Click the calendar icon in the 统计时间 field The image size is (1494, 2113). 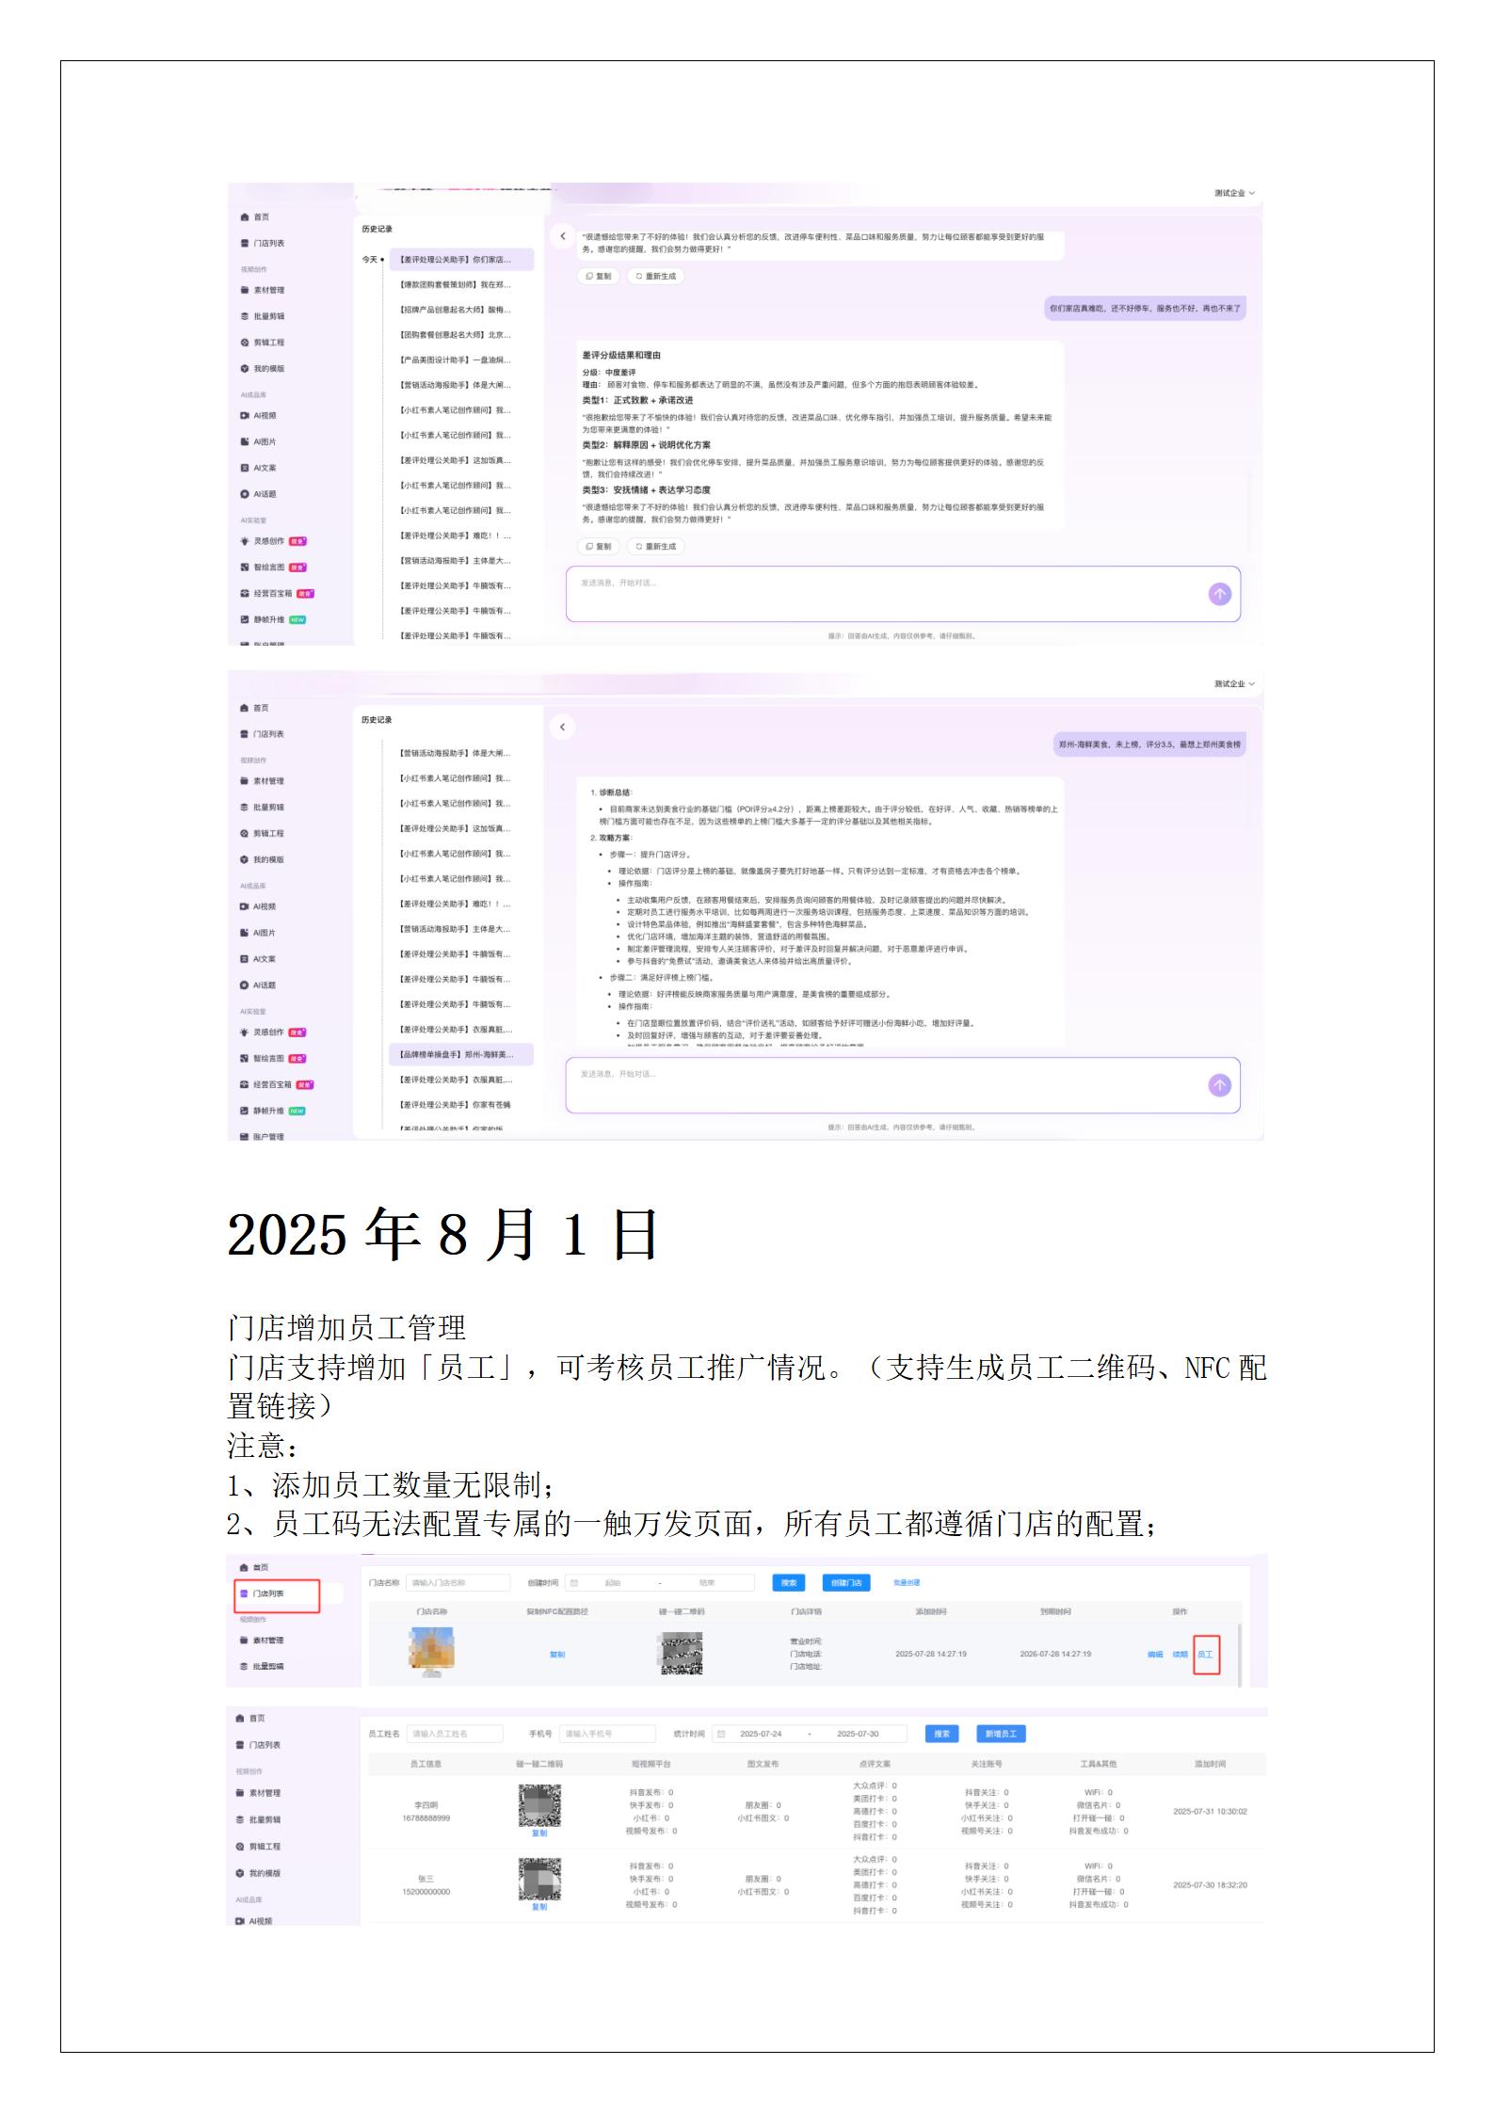[721, 1734]
